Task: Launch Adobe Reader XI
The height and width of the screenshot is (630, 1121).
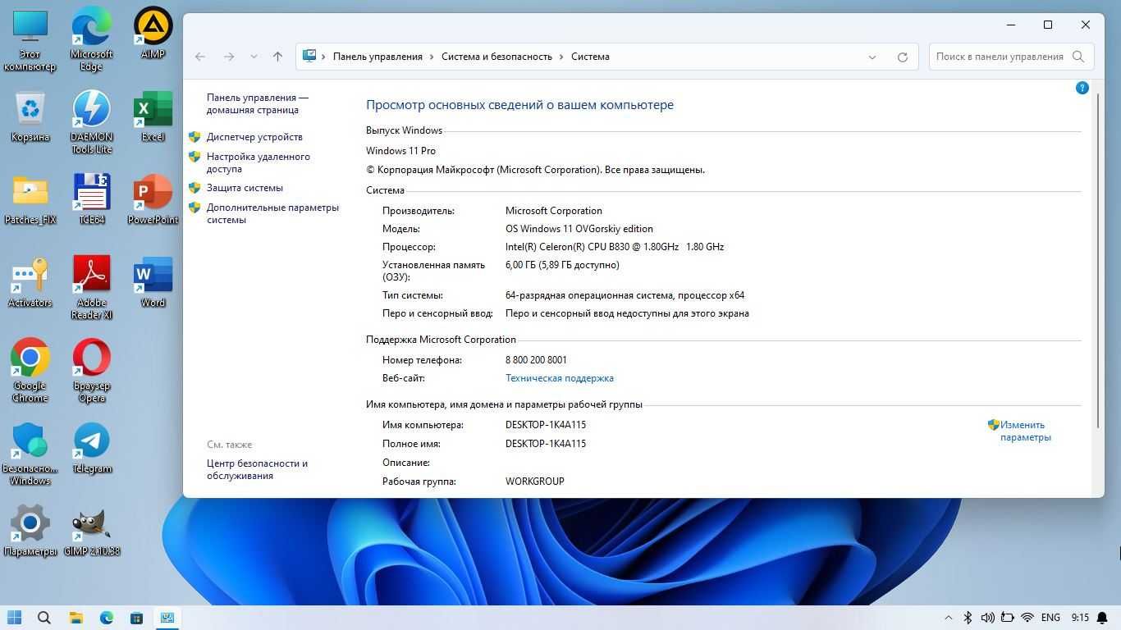Action: (91, 288)
